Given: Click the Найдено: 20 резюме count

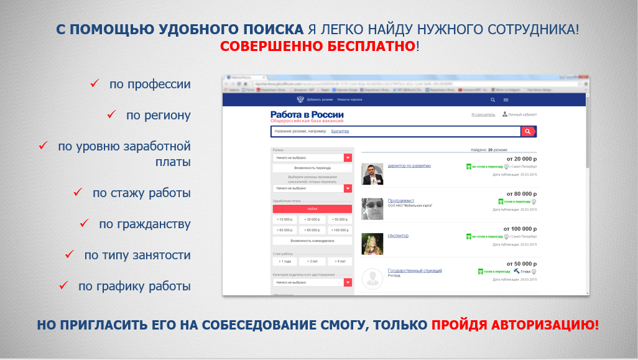Looking at the screenshot, I should tap(489, 150).
